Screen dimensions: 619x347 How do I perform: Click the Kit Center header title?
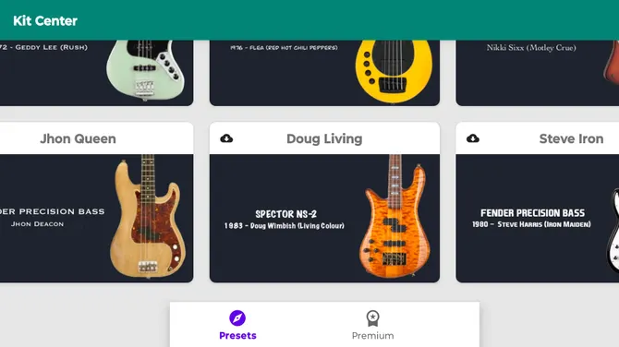[45, 21]
